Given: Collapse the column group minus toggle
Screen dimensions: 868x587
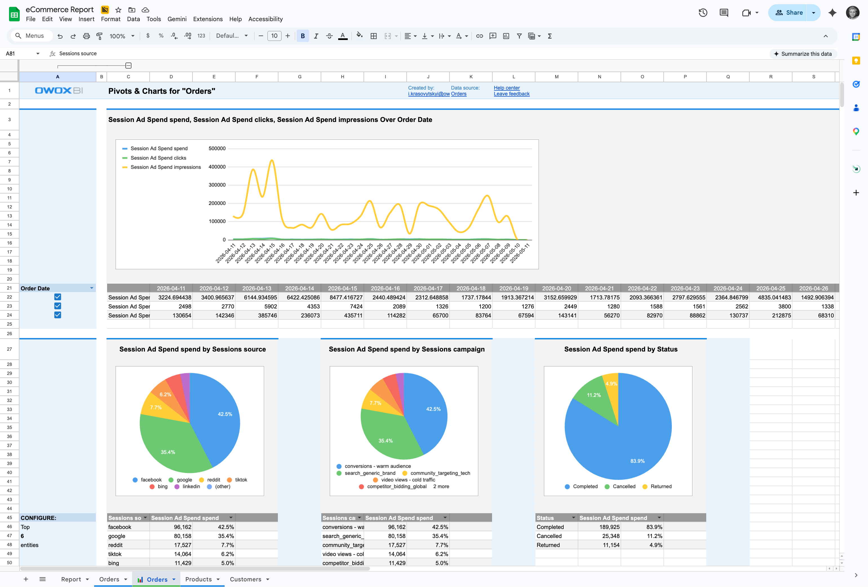Looking at the screenshot, I should click(x=129, y=66).
